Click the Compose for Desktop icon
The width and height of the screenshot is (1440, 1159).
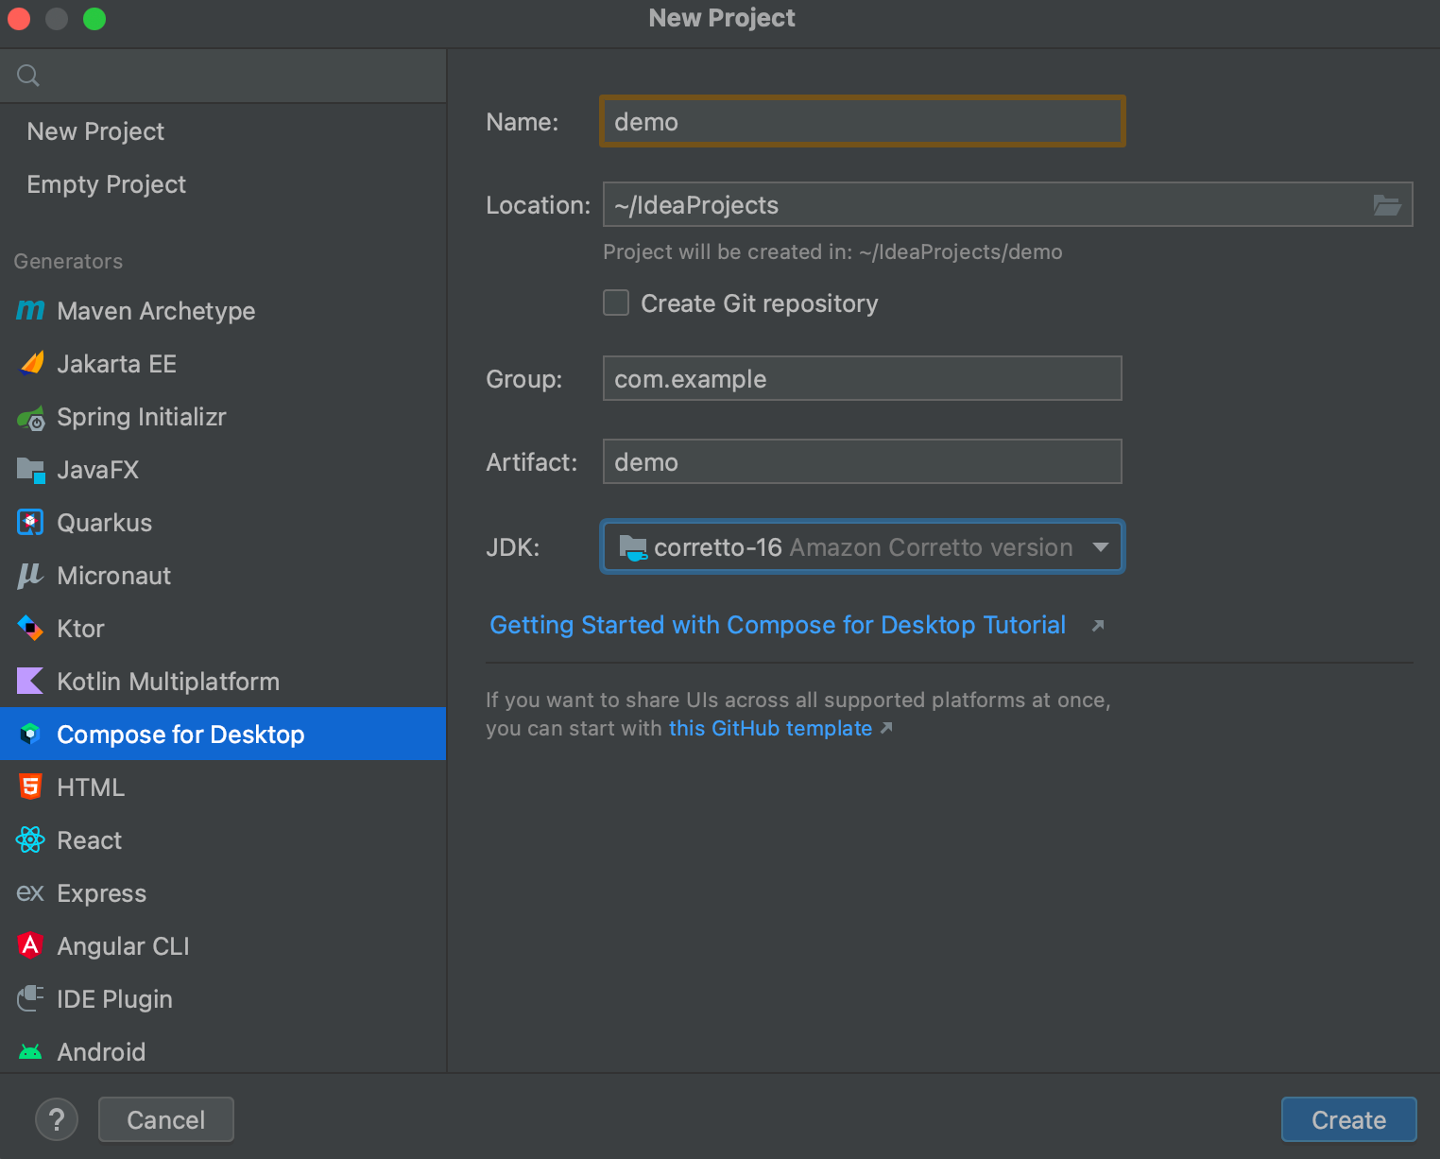pyautogui.click(x=30, y=734)
